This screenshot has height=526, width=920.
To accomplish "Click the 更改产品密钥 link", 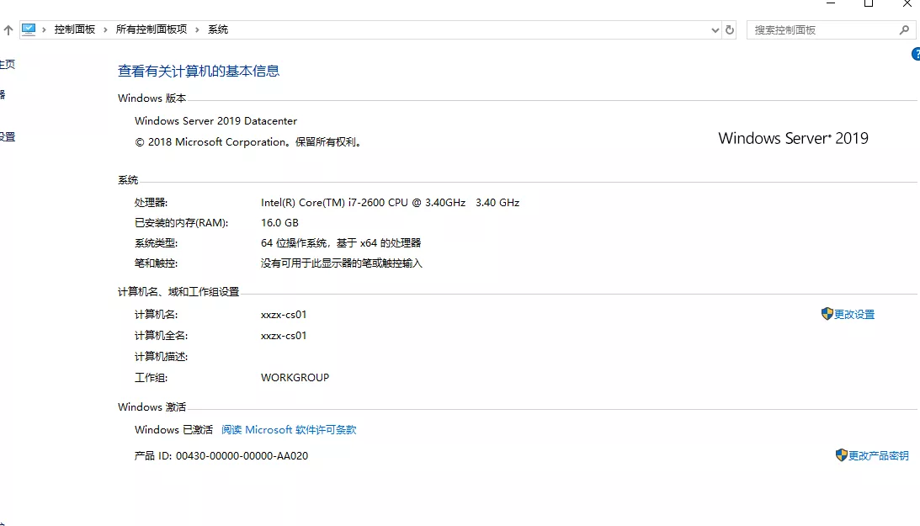I will [x=878, y=455].
